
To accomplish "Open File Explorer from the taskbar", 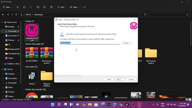I will 90,104.
